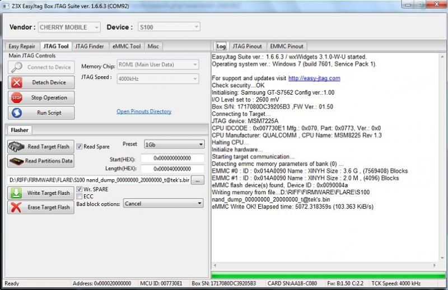The image size is (448, 290).
Task: Click the browse '...' file button
Action: point(199,180)
